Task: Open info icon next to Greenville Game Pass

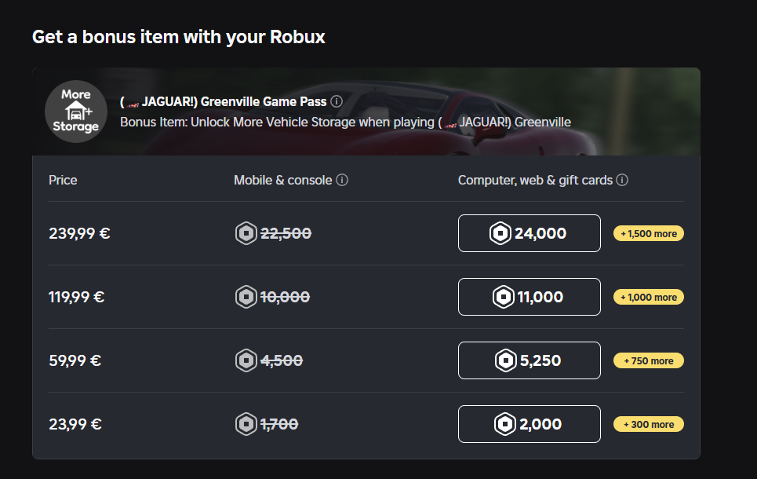Action: pos(337,101)
